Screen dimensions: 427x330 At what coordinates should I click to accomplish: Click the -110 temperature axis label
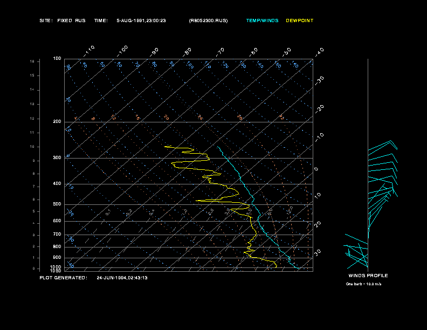tap(89, 51)
